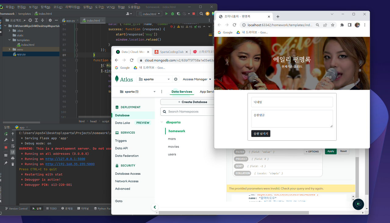Collapse the templates folder in project tree
Screen dimensions: 390x223
[x=10, y=40]
